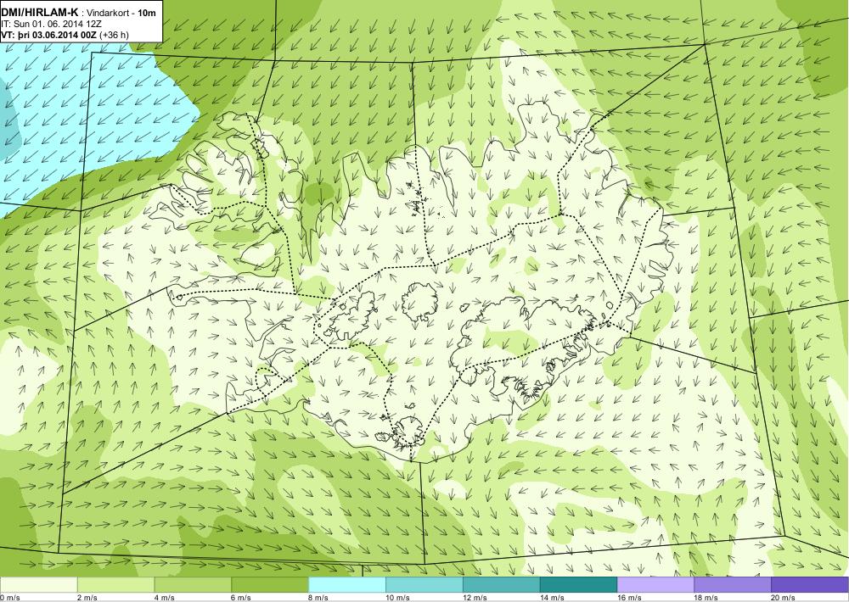Screen dimensions: 849x602
Task: Click the '18 m/s' legend label
Action: [706, 598]
